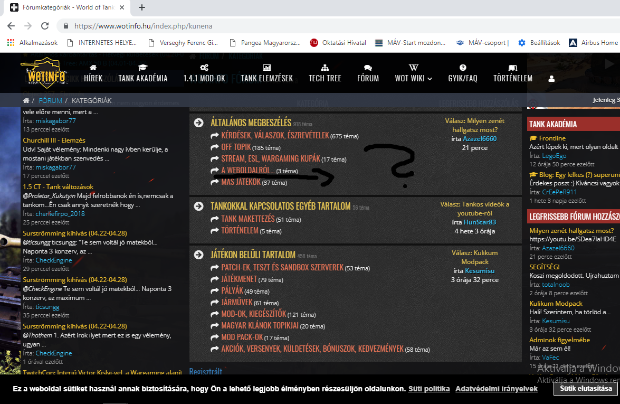
Task: Open HunStar83 user profile
Action: [x=480, y=222]
